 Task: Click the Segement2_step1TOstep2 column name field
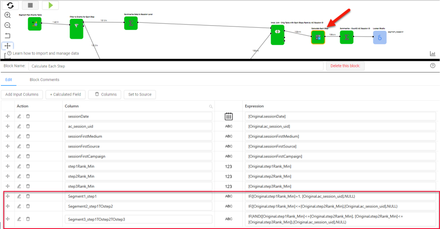click(x=138, y=206)
